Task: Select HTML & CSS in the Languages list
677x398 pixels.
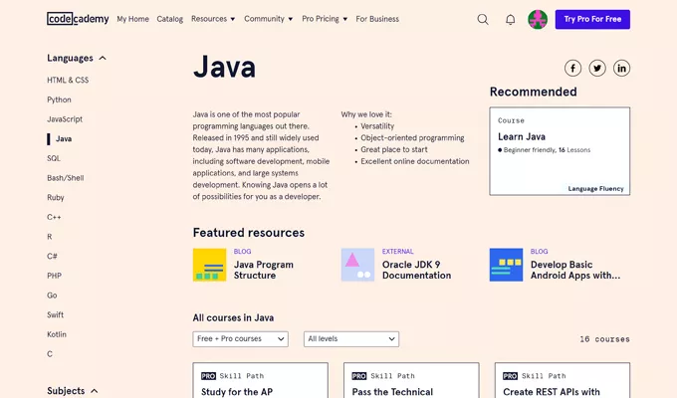Action: tap(68, 80)
